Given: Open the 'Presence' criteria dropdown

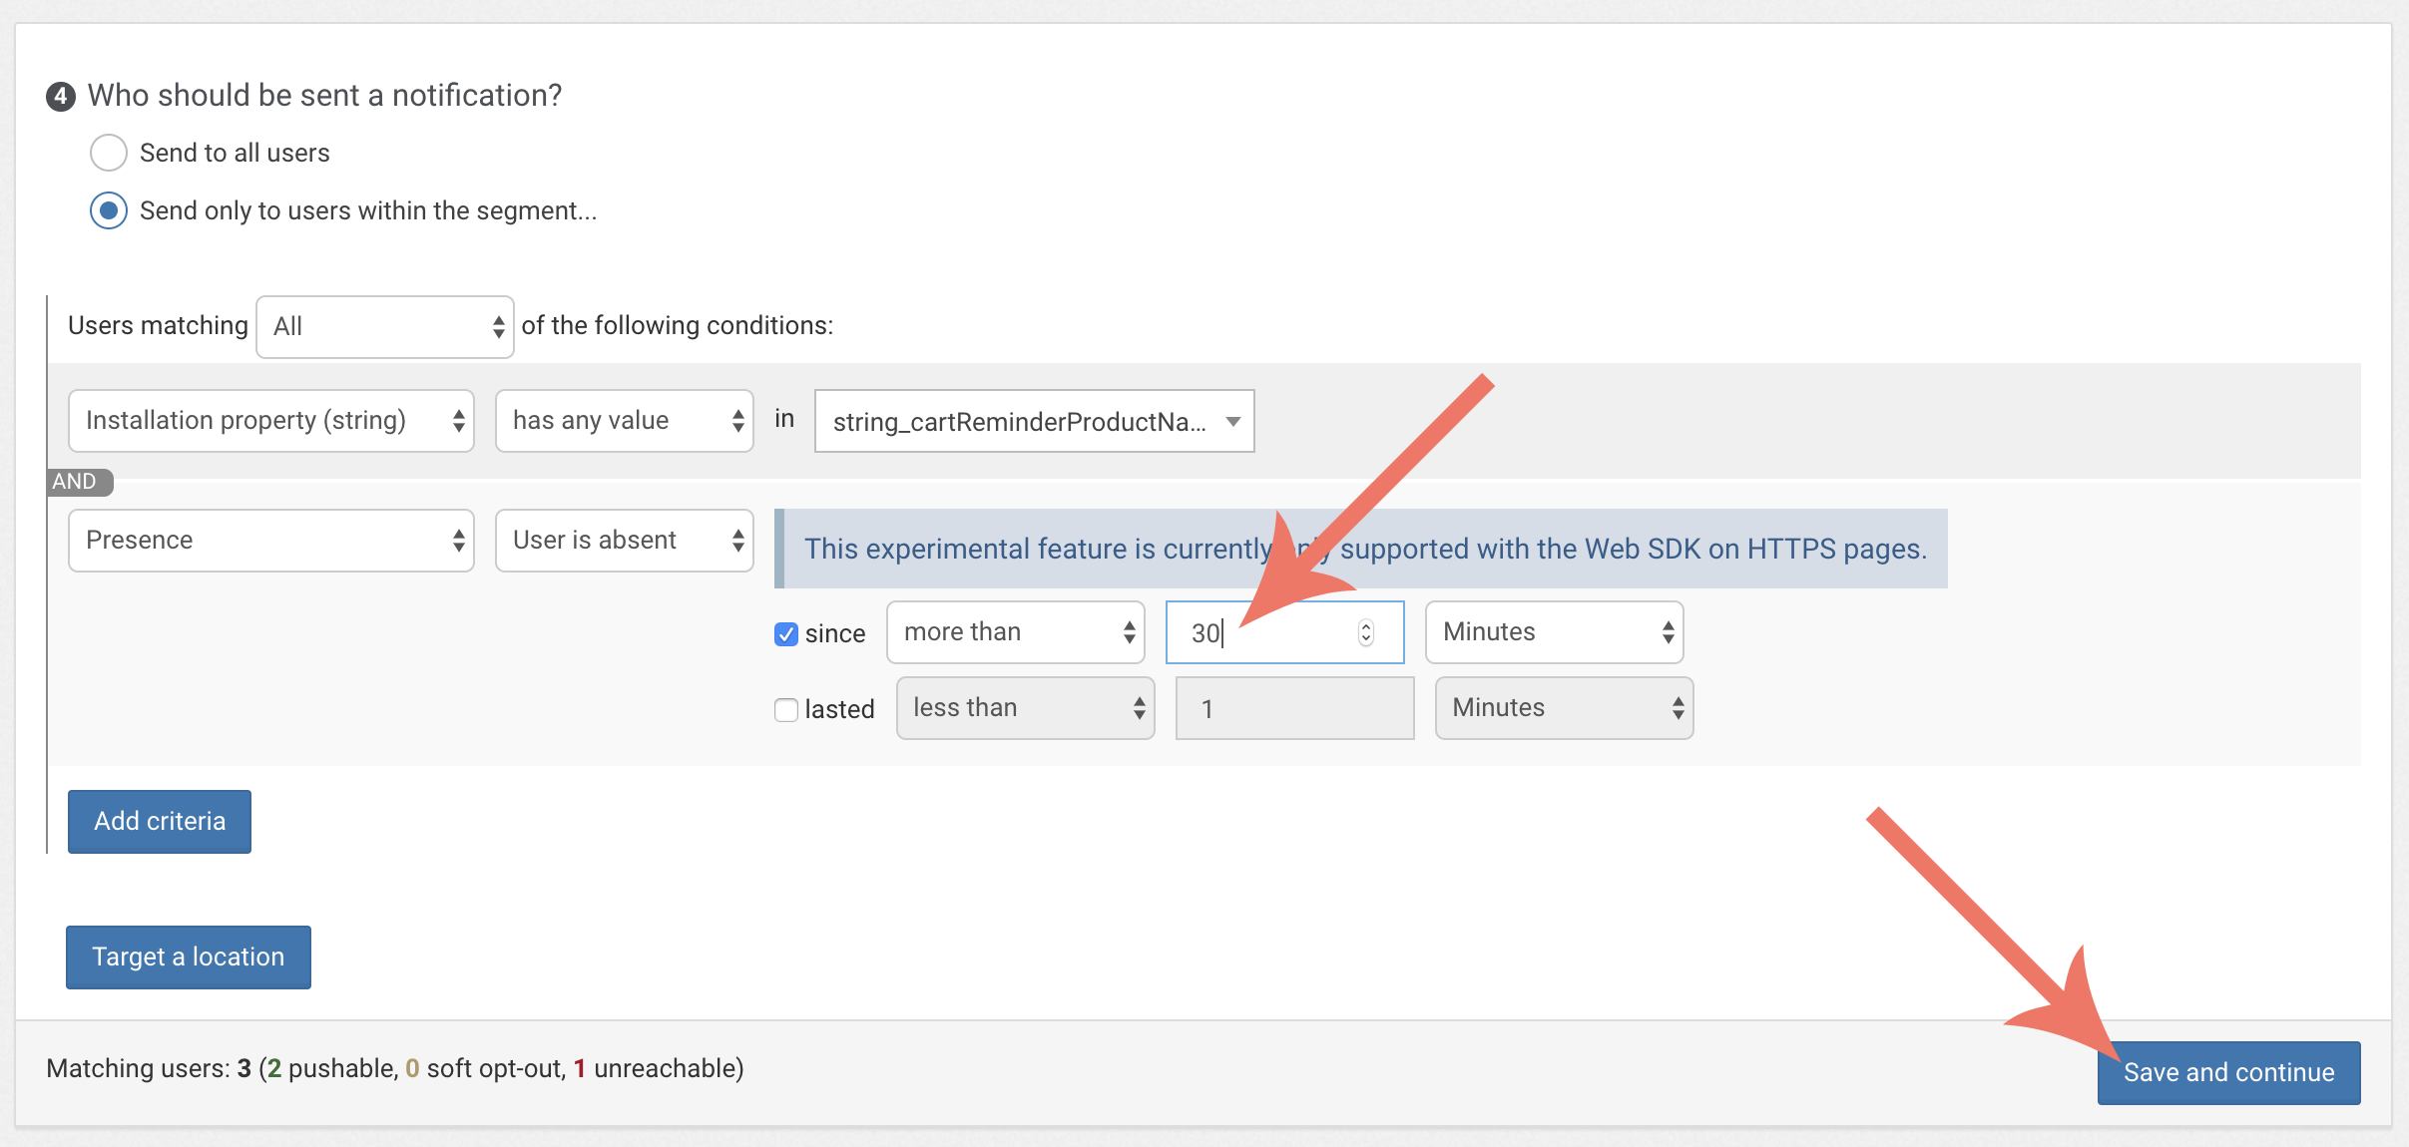Looking at the screenshot, I should point(270,541).
